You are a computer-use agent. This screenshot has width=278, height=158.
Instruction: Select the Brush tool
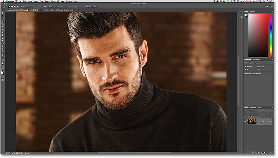point(2,32)
